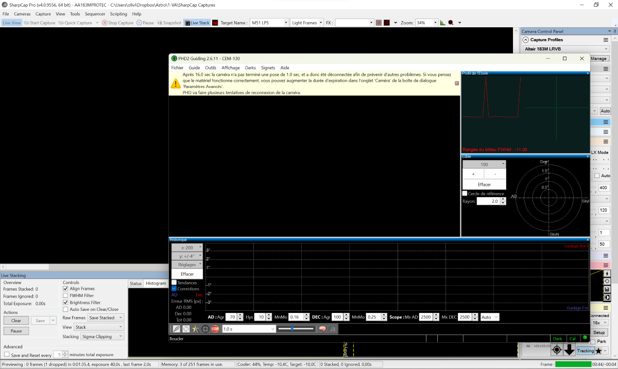
Task: Check the Cercle de référence checkbox
Action: tap(465, 194)
